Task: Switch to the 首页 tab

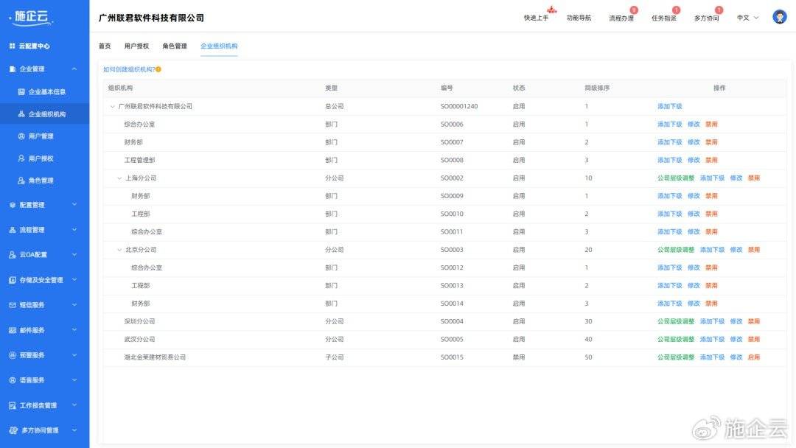Action: (x=105, y=46)
